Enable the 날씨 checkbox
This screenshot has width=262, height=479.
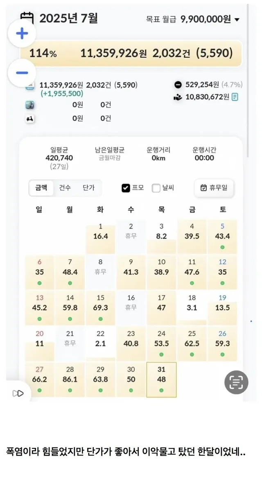point(156,188)
